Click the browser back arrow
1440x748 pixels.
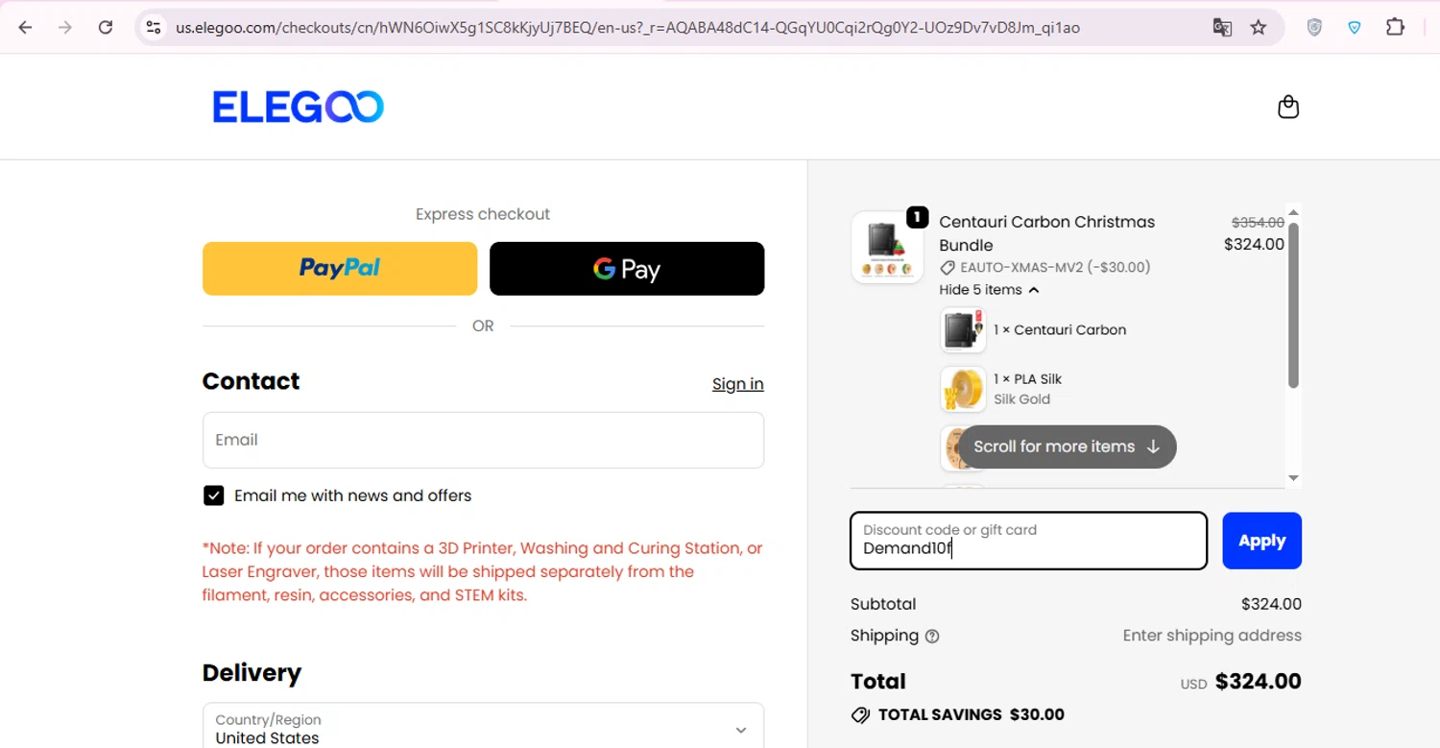click(x=25, y=28)
